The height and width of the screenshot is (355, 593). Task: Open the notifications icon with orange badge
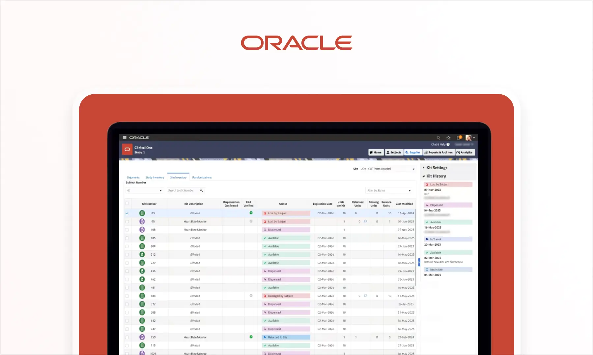(459, 137)
